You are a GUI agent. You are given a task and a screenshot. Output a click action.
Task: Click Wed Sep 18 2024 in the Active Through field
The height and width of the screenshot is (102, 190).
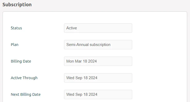(82, 78)
